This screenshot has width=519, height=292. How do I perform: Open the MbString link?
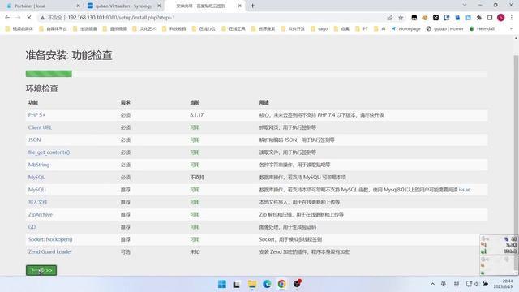[x=39, y=165]
